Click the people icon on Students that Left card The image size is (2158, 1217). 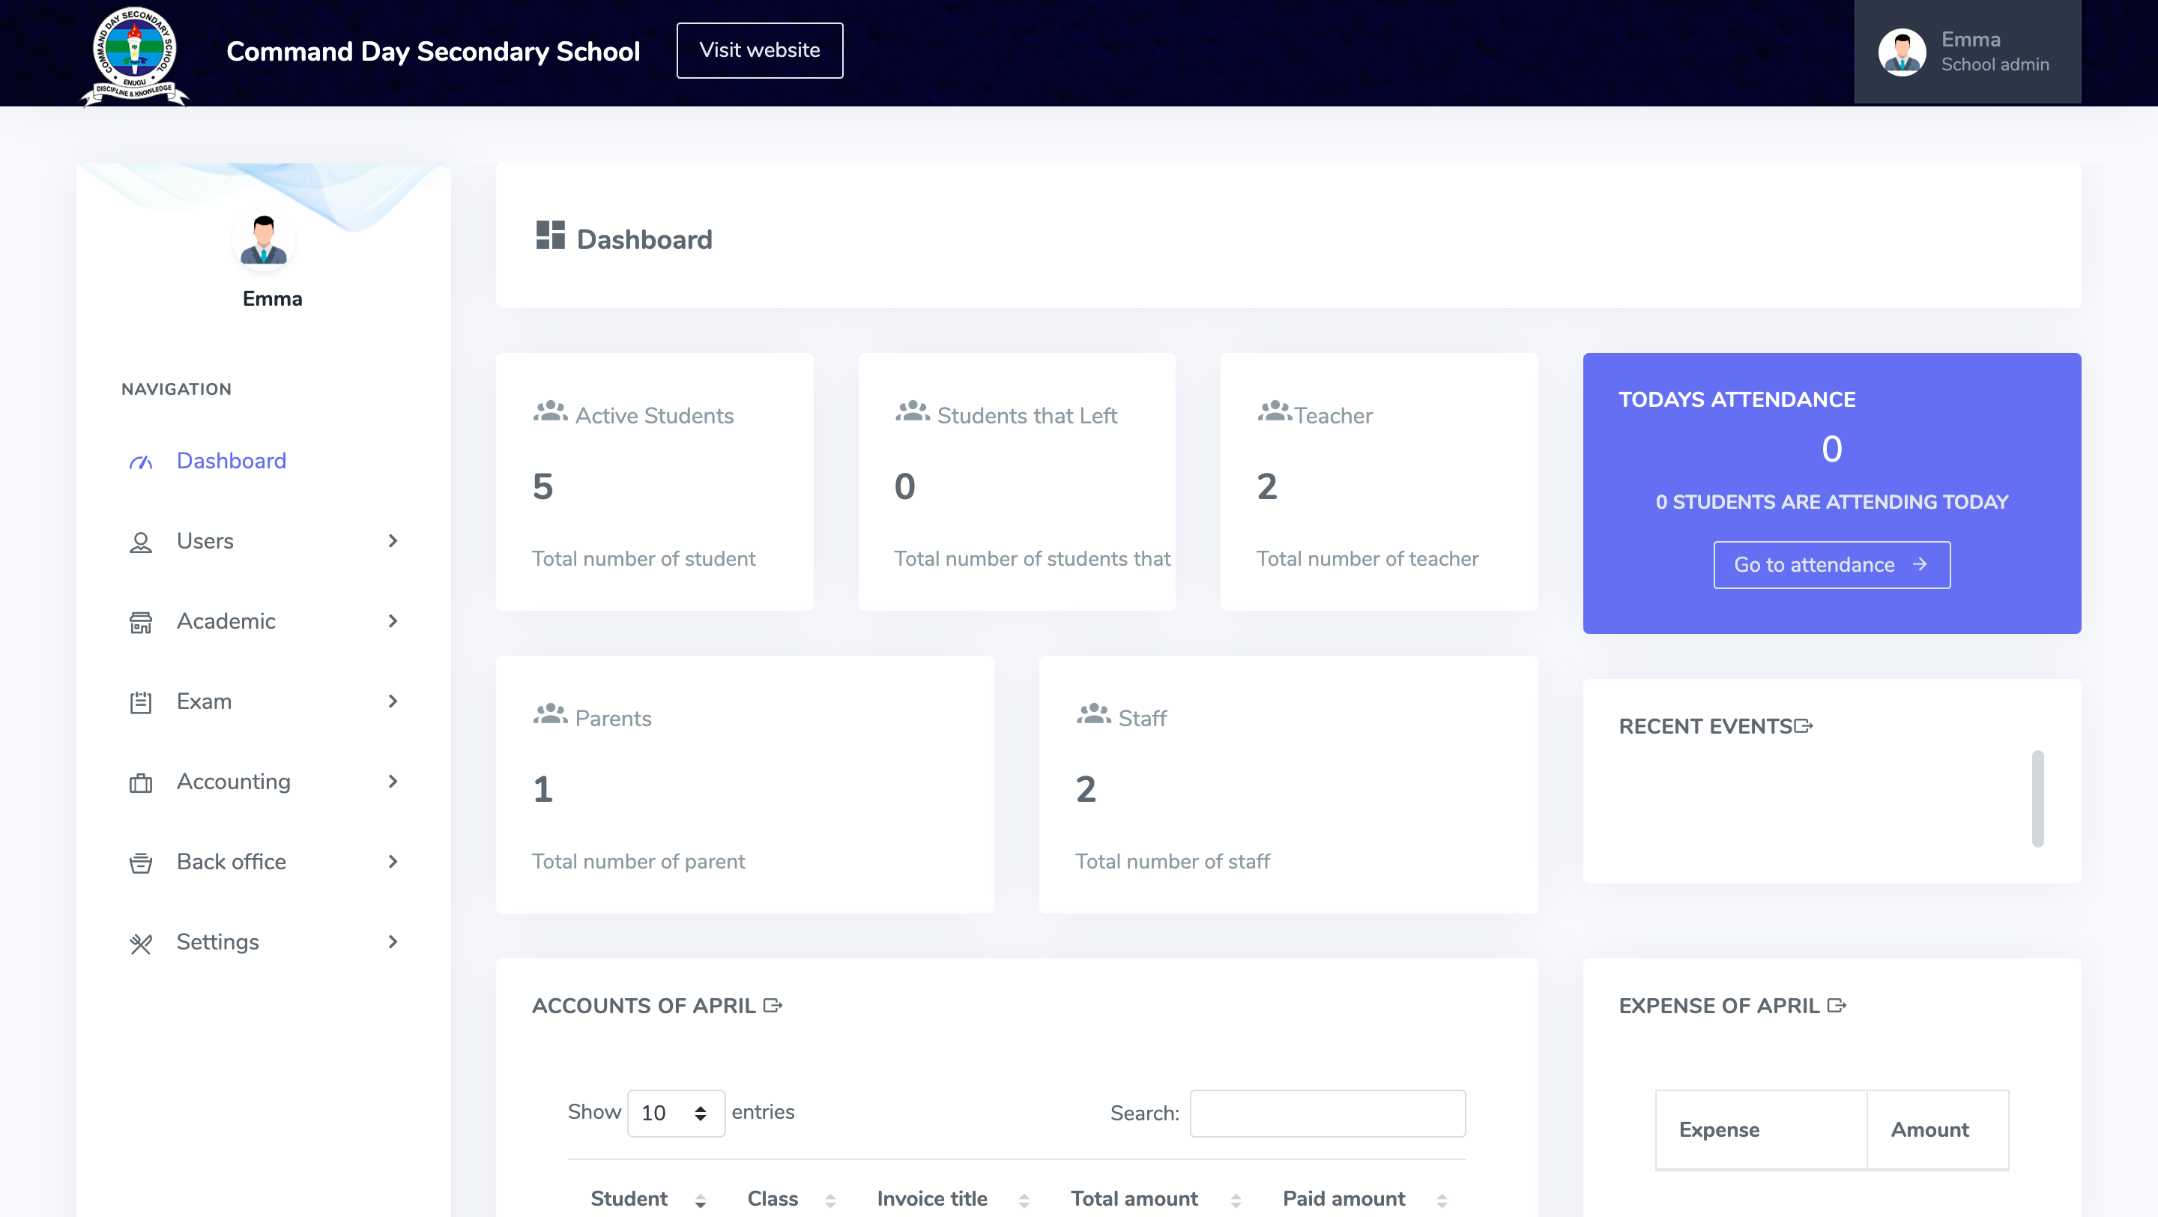pyautogui.click(x=913, y=411)
